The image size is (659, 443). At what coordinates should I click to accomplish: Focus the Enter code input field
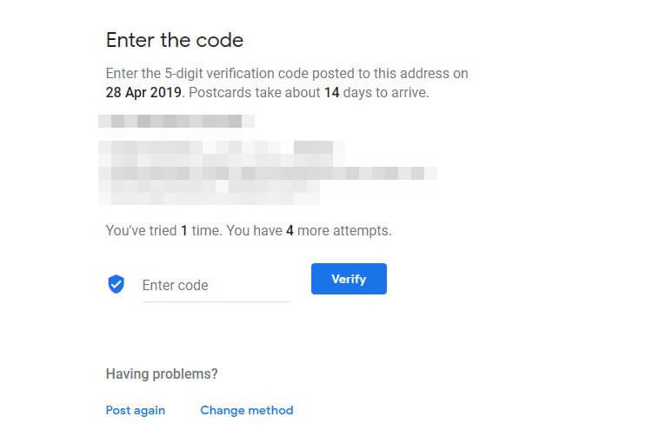[216, 285]
